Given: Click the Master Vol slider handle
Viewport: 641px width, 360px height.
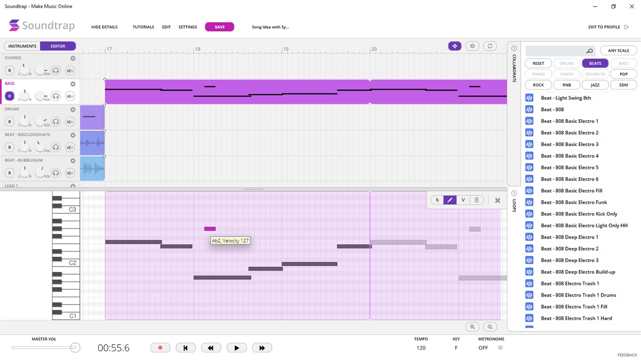Looking at the screenshot, I should point(74,347).
